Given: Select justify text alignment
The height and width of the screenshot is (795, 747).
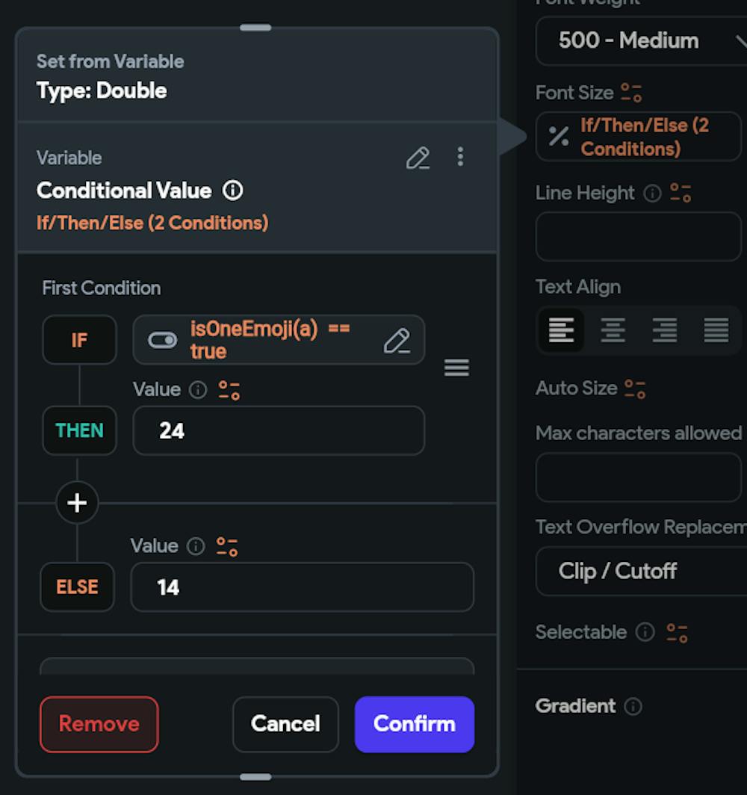Looking at the screenshot, I should (x=716, y=330).
